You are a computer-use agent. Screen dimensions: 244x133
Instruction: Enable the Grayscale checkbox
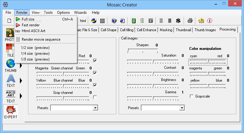pyautogui.click(x=192, y=96)
